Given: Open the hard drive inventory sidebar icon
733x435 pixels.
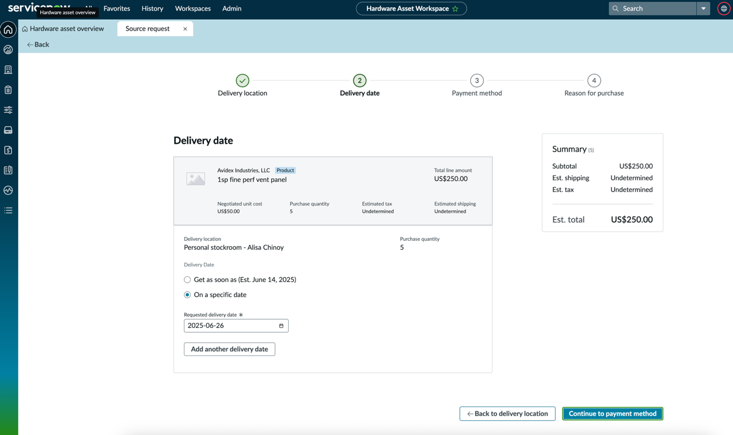Looking at the screenshot, I should 8,130.
